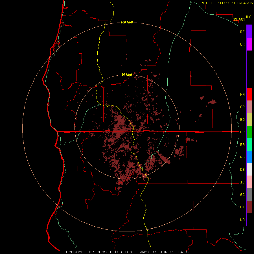Click the HR green legend swatch
Viewport: 254px width, 254px height.
[249, 132]
